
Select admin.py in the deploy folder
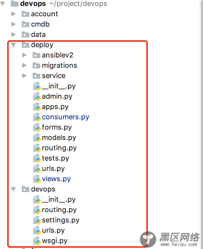(x=57, y=97)
